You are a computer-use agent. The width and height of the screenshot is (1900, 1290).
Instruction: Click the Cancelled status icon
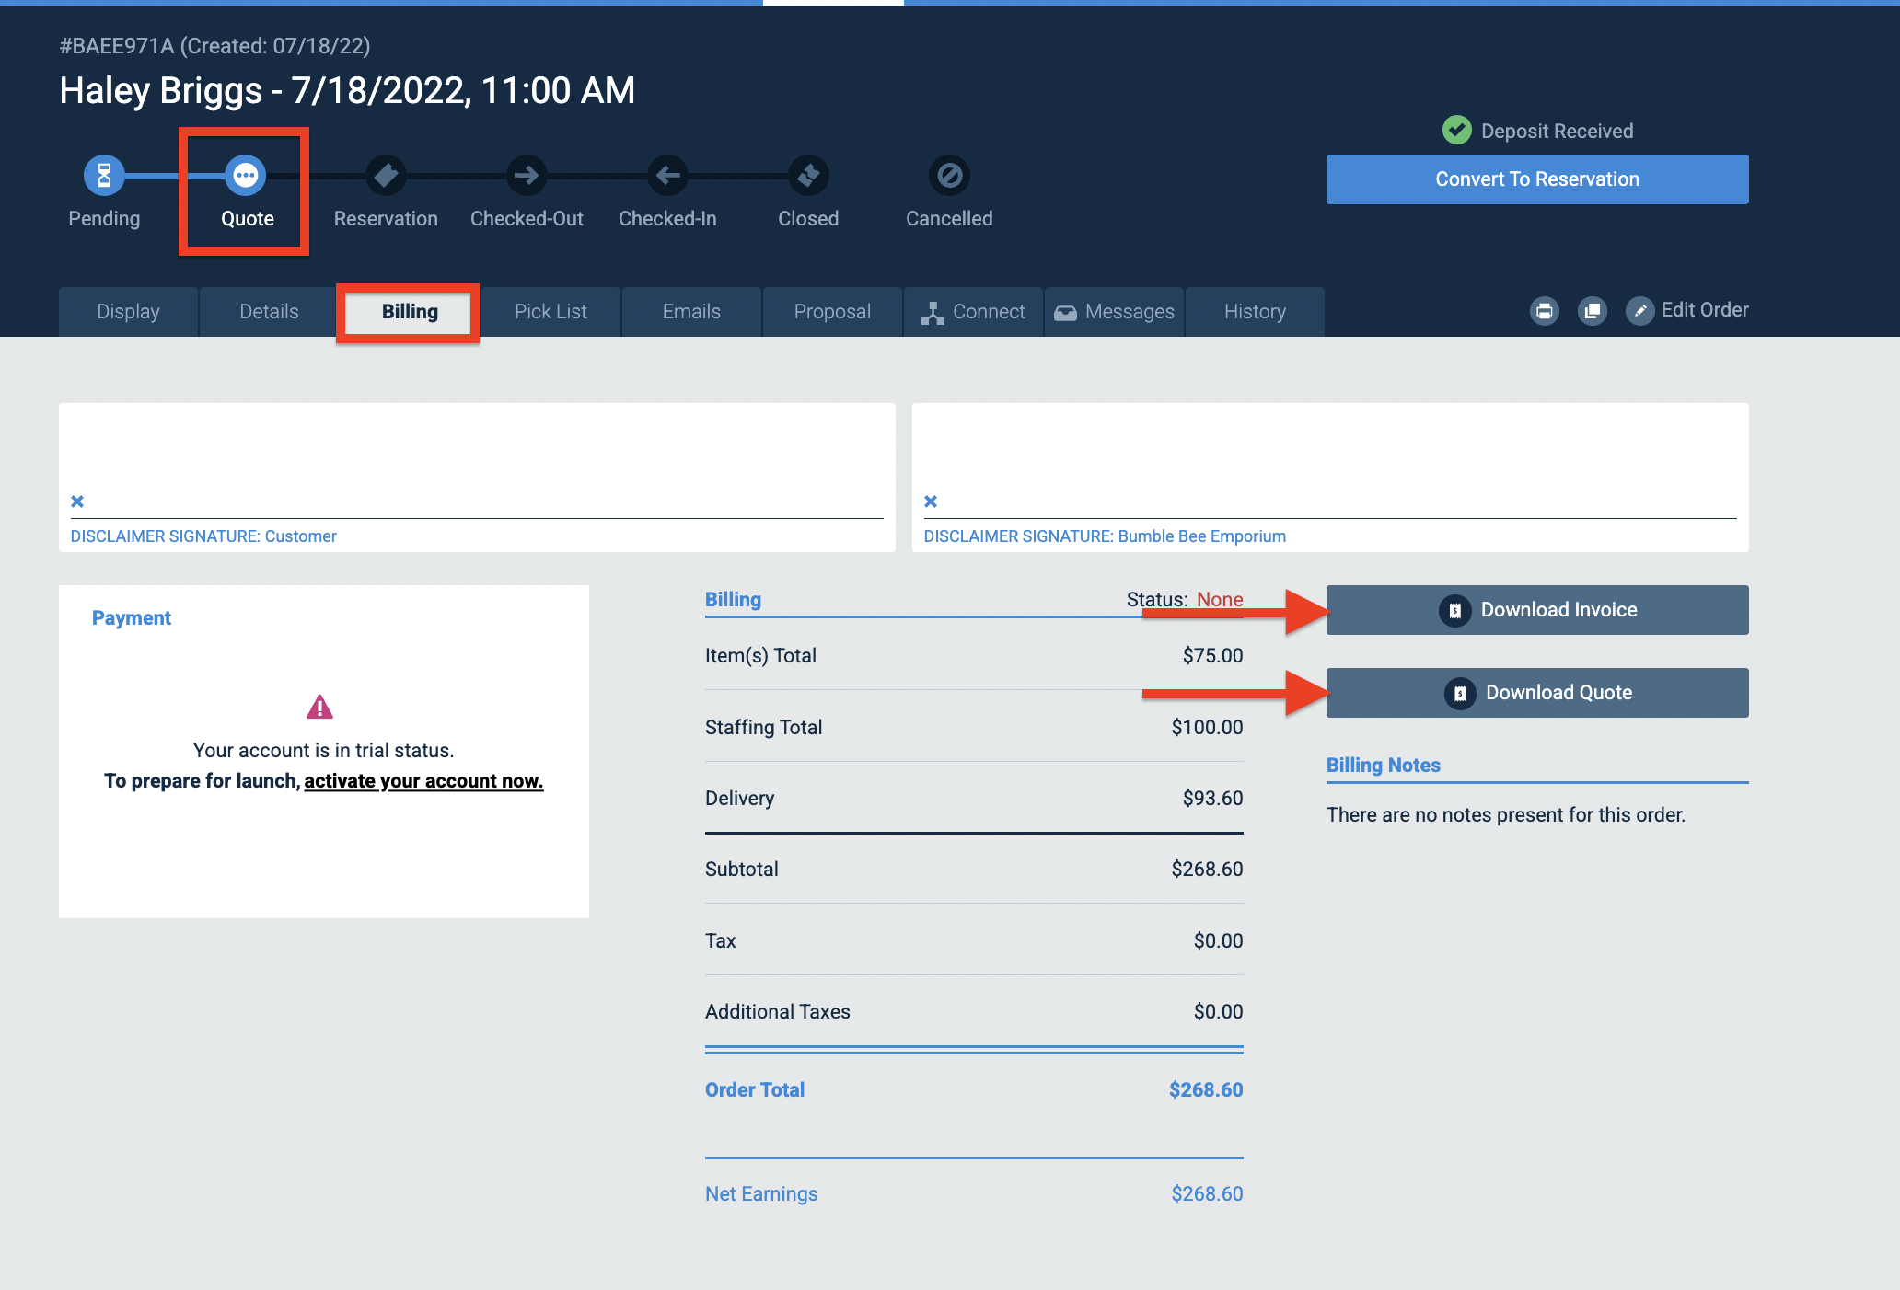[948, 175]
